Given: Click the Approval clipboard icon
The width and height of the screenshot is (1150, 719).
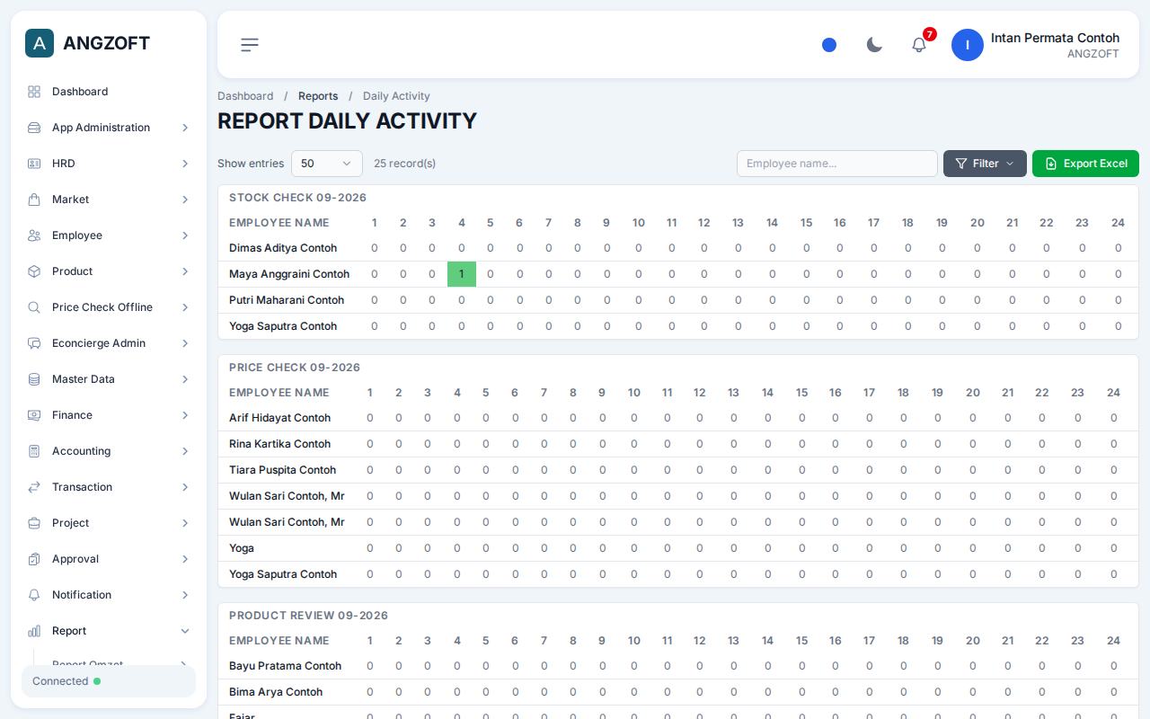Looking at the screenshot, I should (x=34, y=559).
